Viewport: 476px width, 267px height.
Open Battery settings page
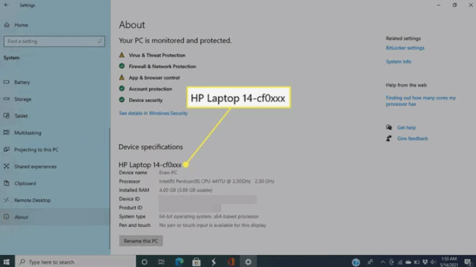[x=22, y=82]
